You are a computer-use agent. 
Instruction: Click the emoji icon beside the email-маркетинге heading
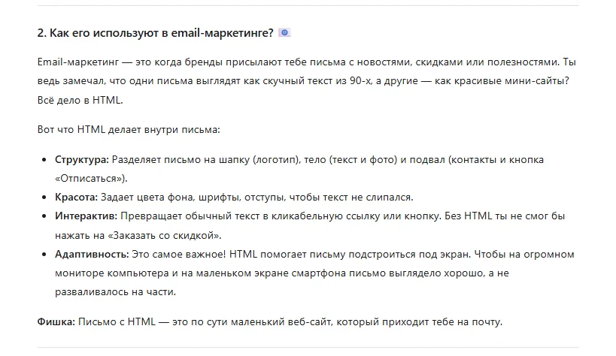click(x=284, y=32)
